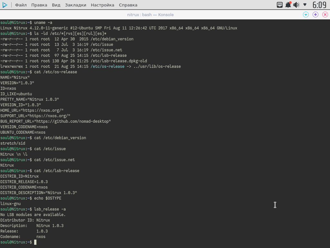Maximize Konsole with the diamond button
330x248 pixels.
[x=315, y=15]
